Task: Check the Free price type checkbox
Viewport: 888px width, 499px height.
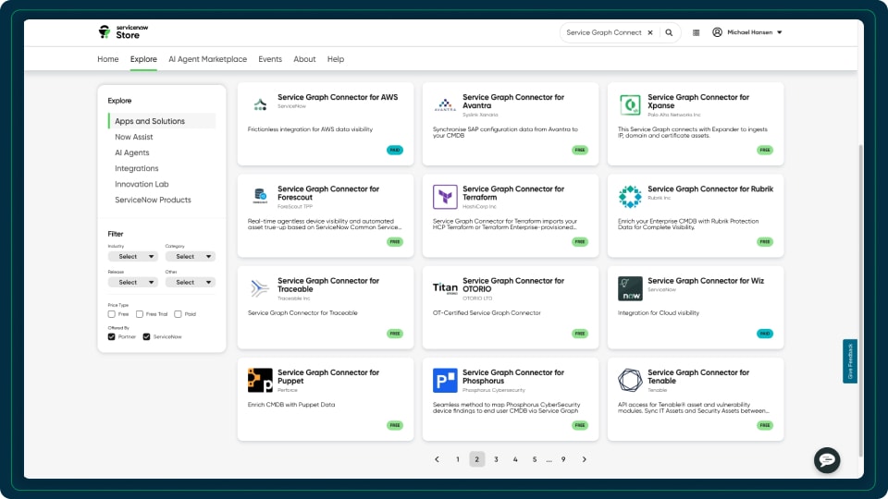Action: (x=112, y=314)
